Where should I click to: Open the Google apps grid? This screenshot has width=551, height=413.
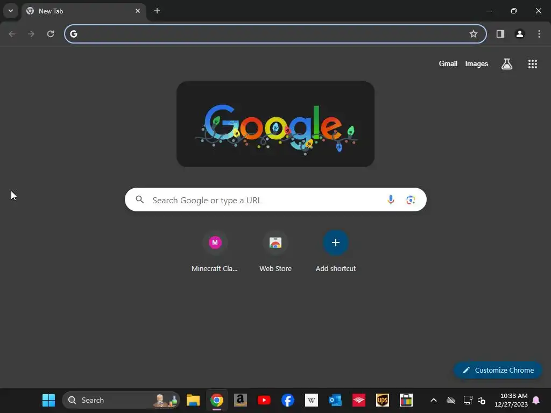[532, 64]
